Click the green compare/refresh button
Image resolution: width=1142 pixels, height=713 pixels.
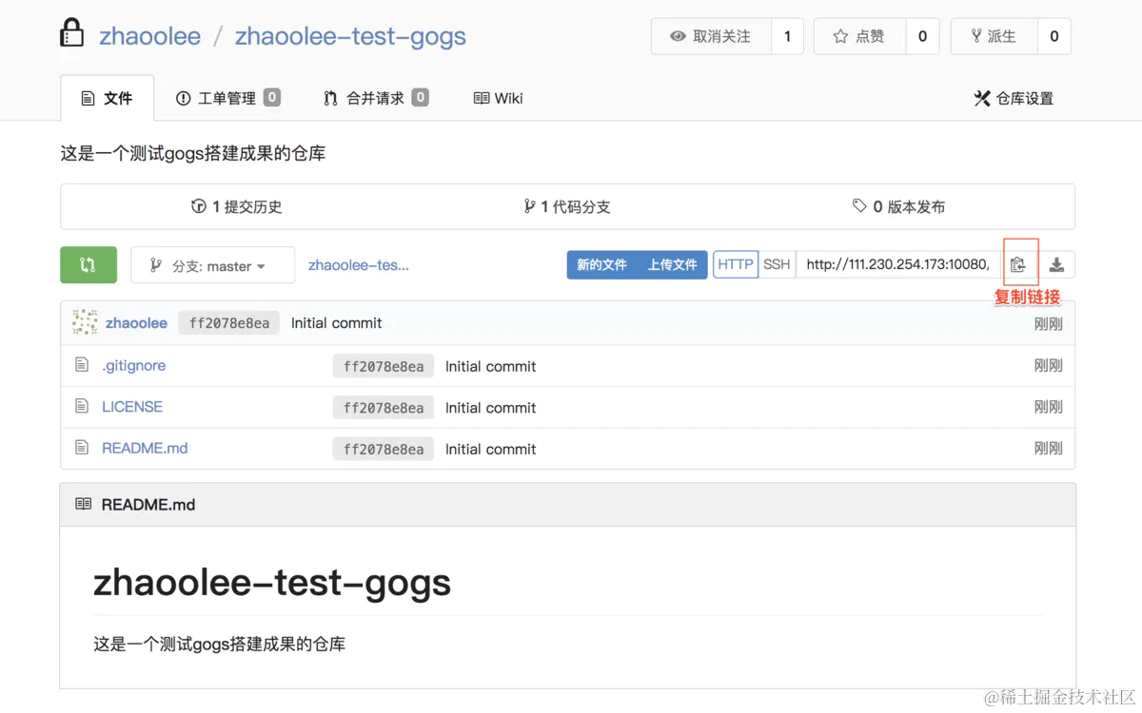click(x=89, y=265)
